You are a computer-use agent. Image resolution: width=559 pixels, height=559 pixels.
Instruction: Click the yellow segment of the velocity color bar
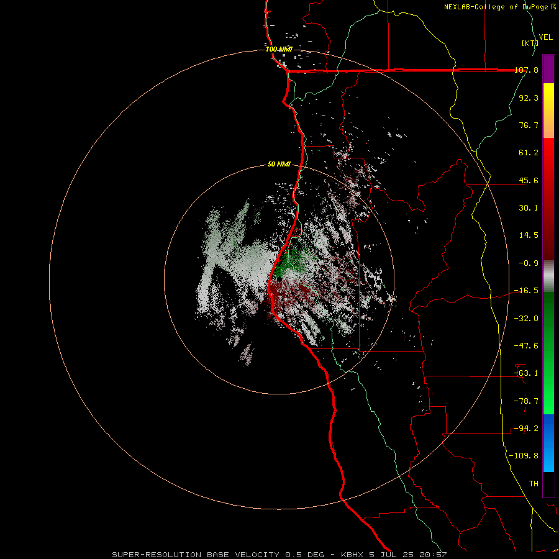point(548,96)
